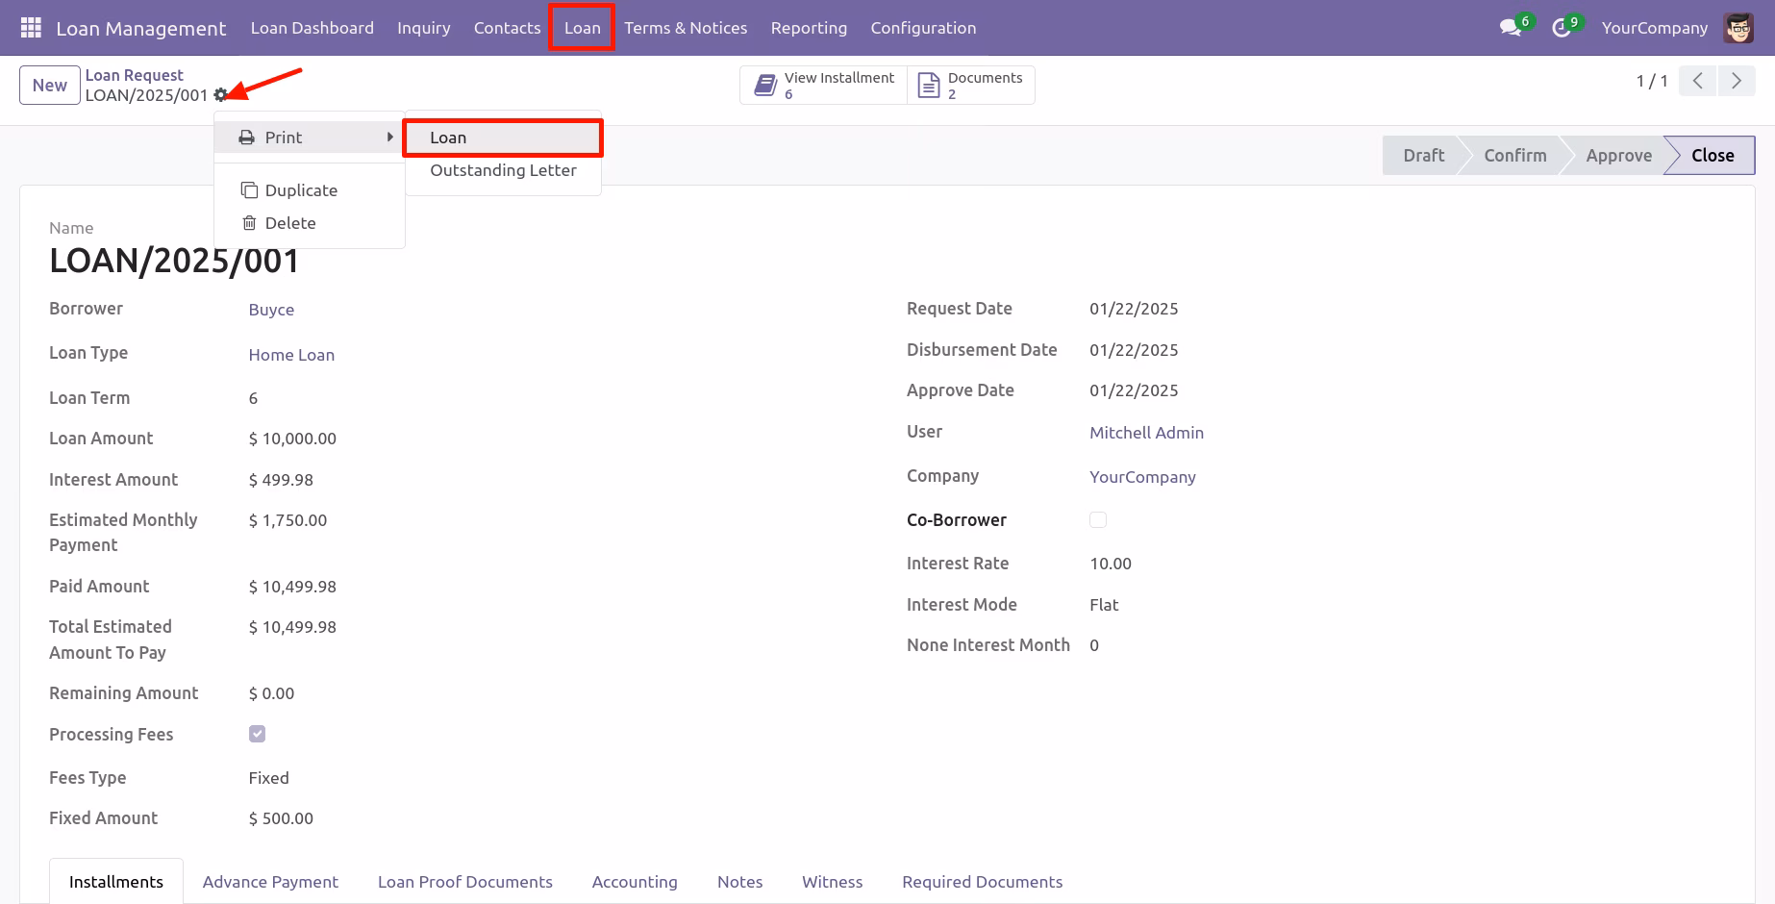This screenshot has height=904, width=1775.
Task: Open the gear actions menu beside LOAN/2025/001
Action: click(220, 95)
